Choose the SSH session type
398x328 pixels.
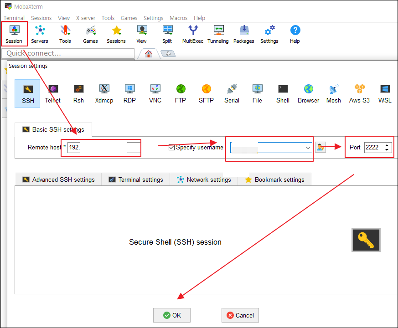[27, 93]
